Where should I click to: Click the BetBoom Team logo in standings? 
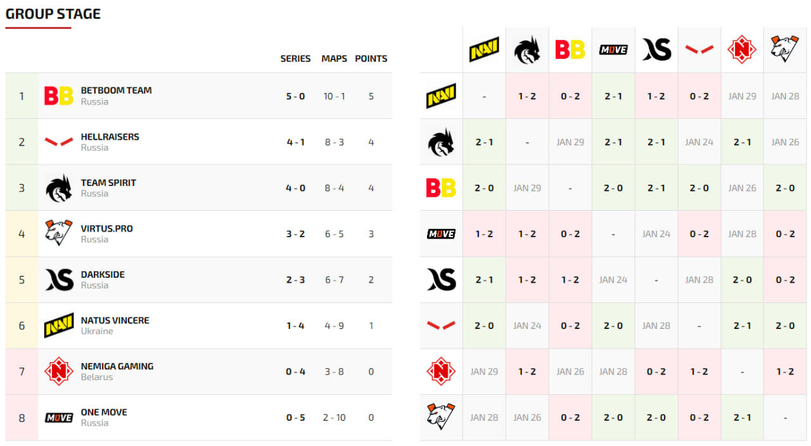59,96
